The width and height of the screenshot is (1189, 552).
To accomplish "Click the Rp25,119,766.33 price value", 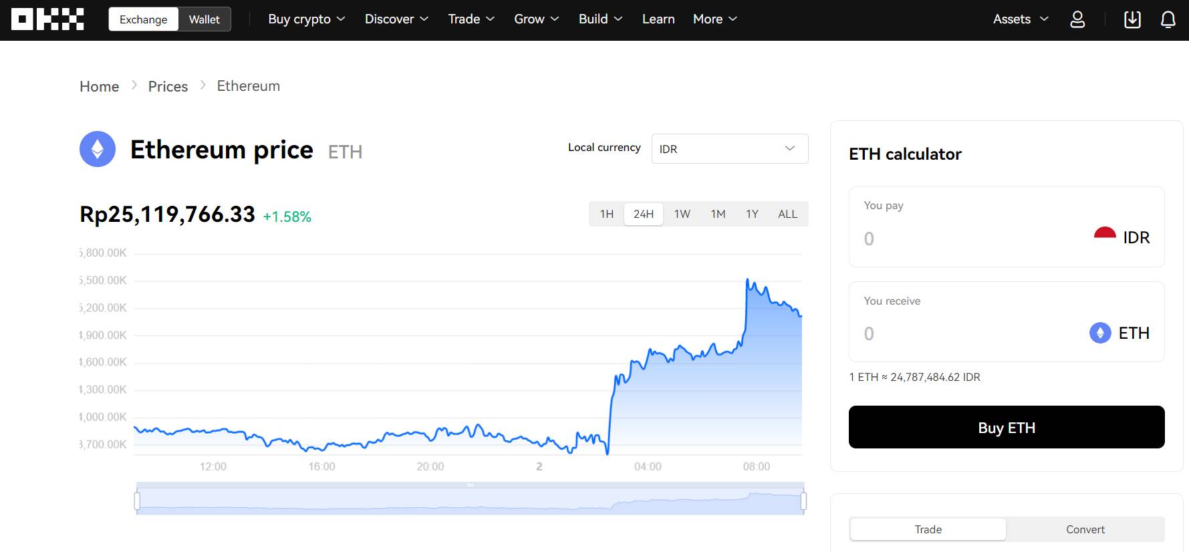I will tap(167, 214).
